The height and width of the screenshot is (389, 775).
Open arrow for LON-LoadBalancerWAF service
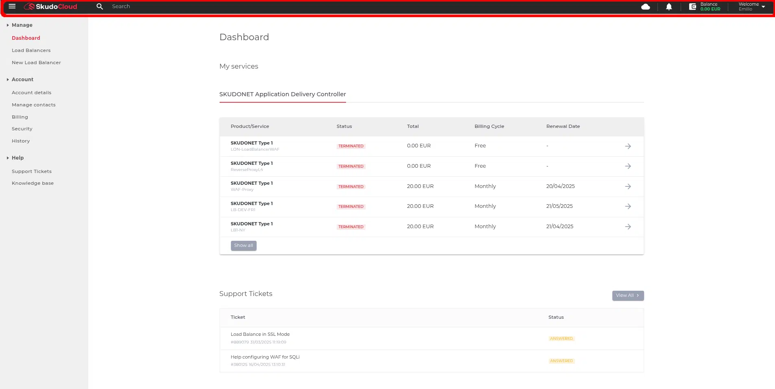628,146
